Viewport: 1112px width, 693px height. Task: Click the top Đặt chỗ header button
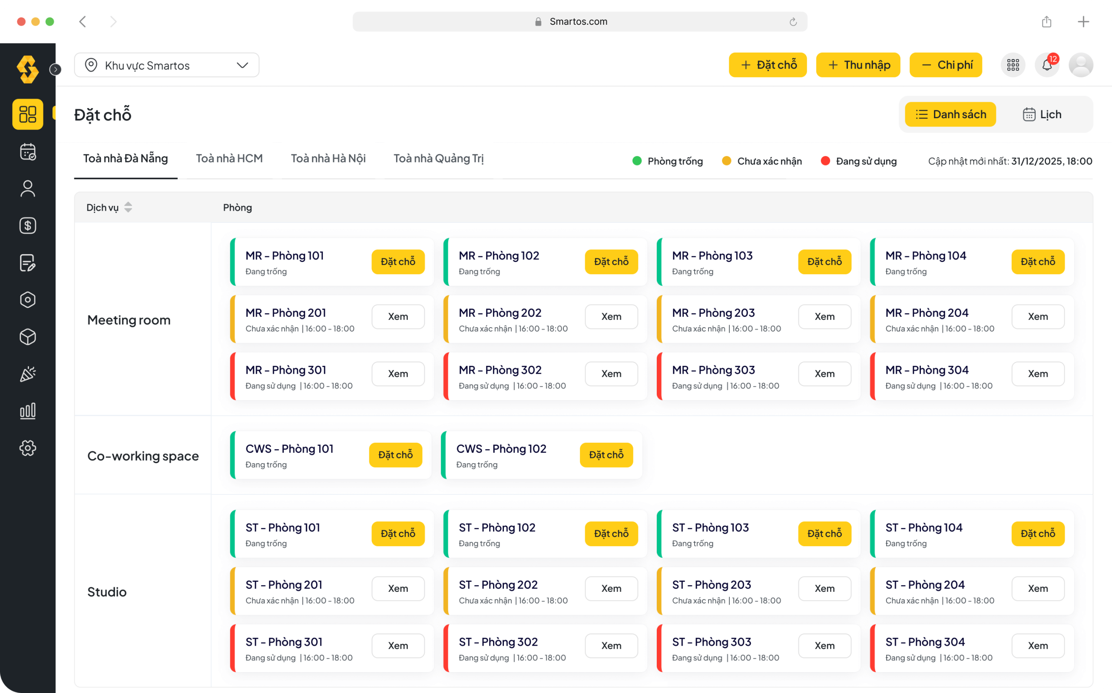[768, 65]
